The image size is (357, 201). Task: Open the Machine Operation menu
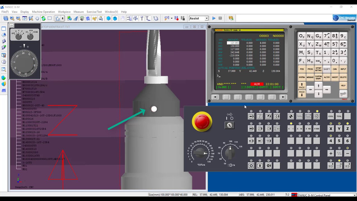pos(43,12)
